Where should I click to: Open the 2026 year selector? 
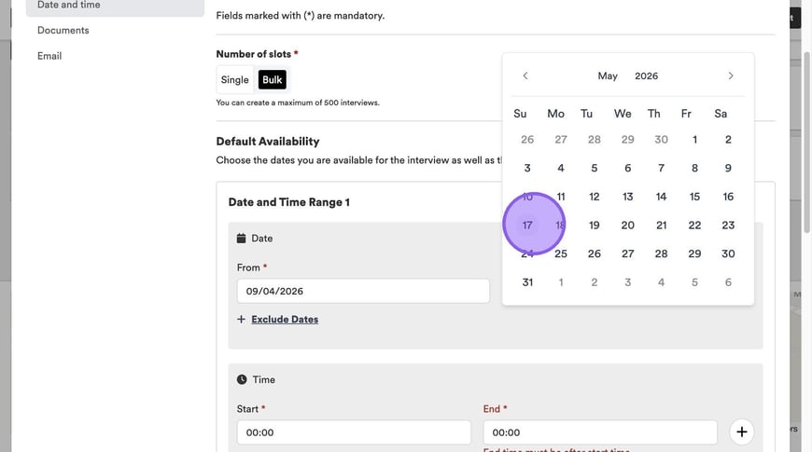point(646,76)
